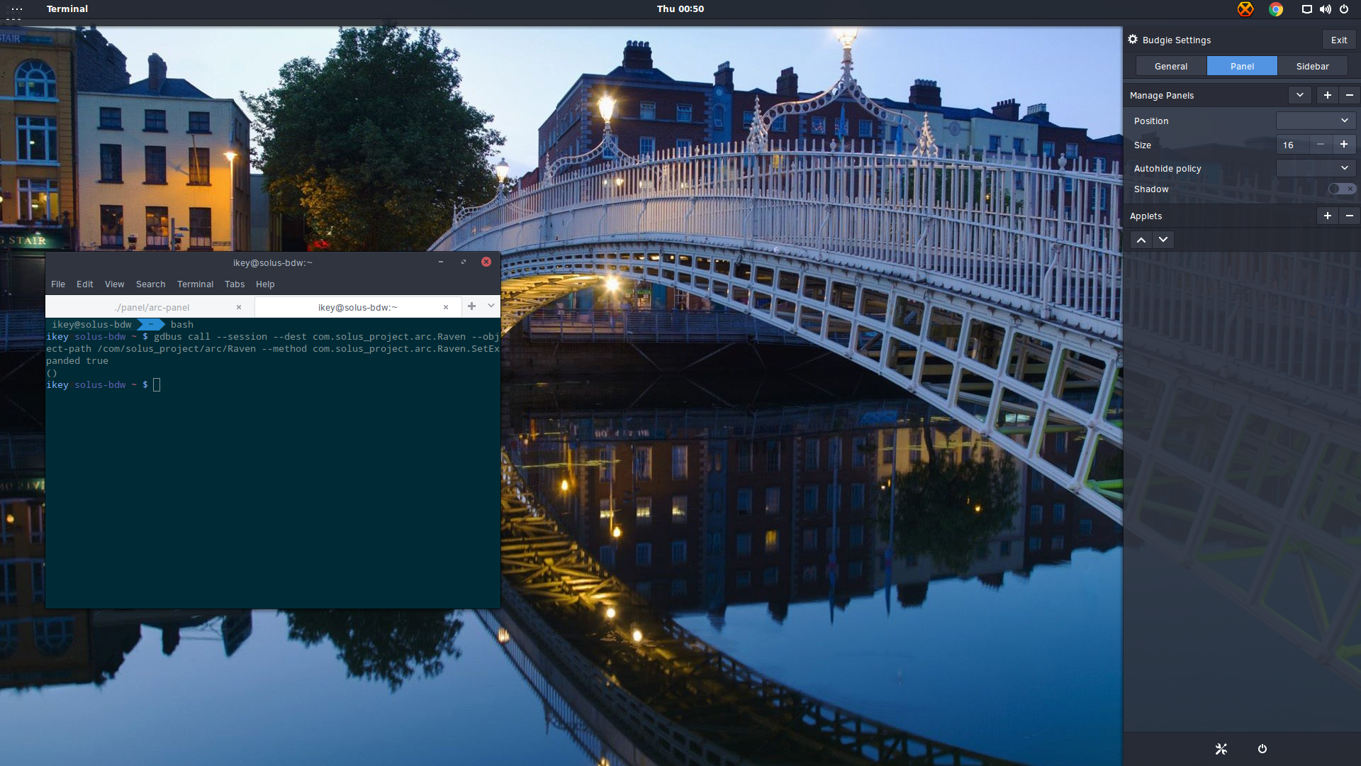
Task: Decrease the panel Size value
Action: [x=1320, y=145]
